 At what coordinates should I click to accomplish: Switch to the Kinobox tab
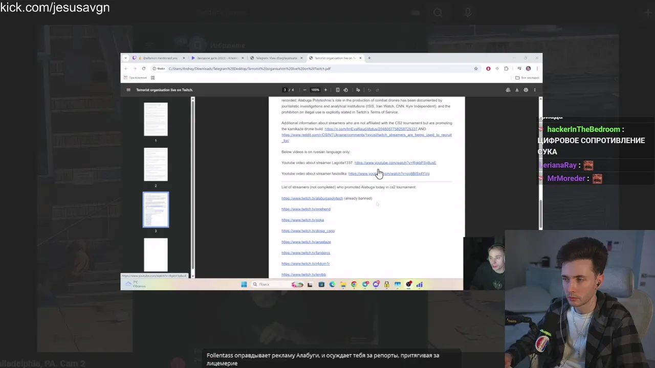(x=217, y=58)
